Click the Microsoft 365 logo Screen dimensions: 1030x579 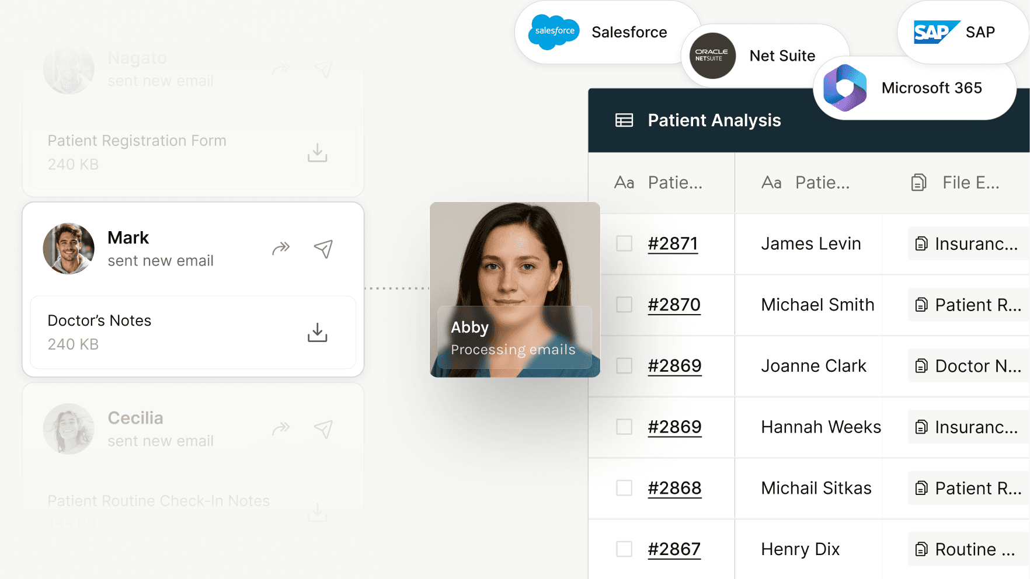tap(845, 88)
